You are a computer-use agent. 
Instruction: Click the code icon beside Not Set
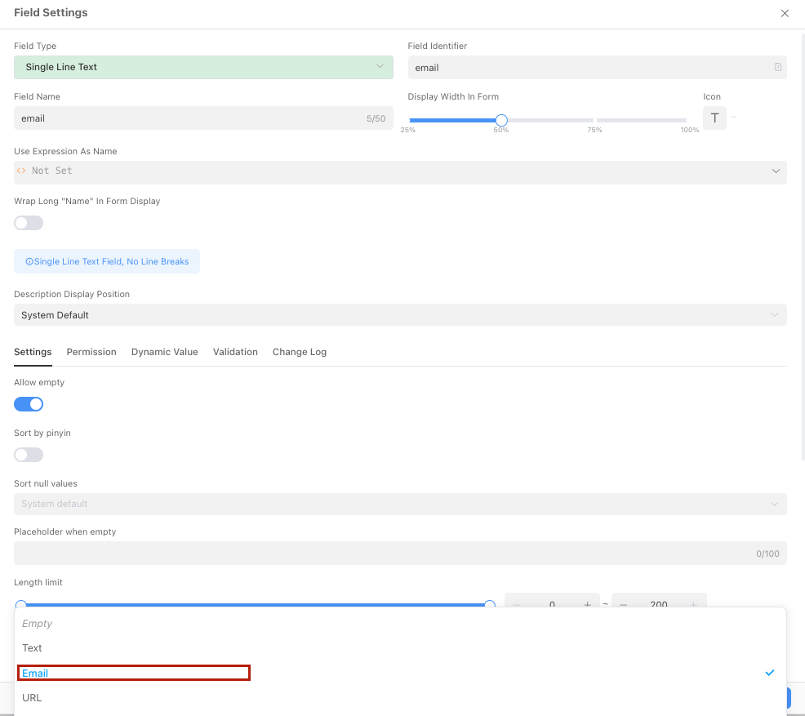21,171
